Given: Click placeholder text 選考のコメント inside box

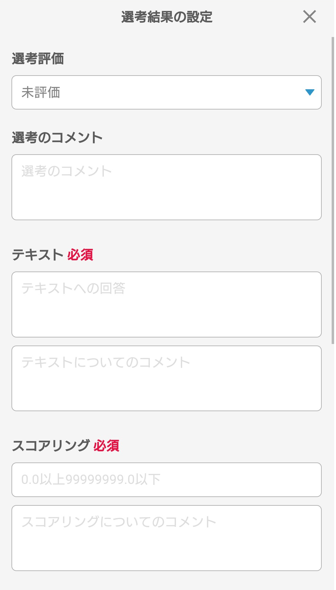Looking at the screenshot, I should pos(67,171).
